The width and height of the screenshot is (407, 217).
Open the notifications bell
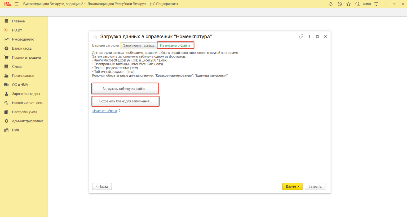click(331, 4)
